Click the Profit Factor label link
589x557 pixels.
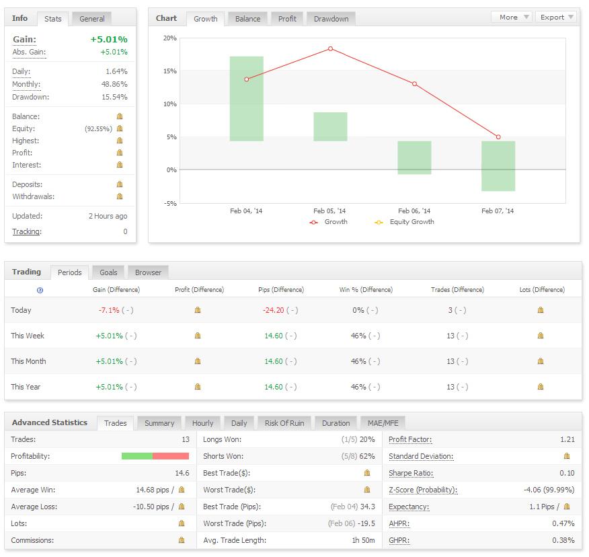(x=410, y=439)
